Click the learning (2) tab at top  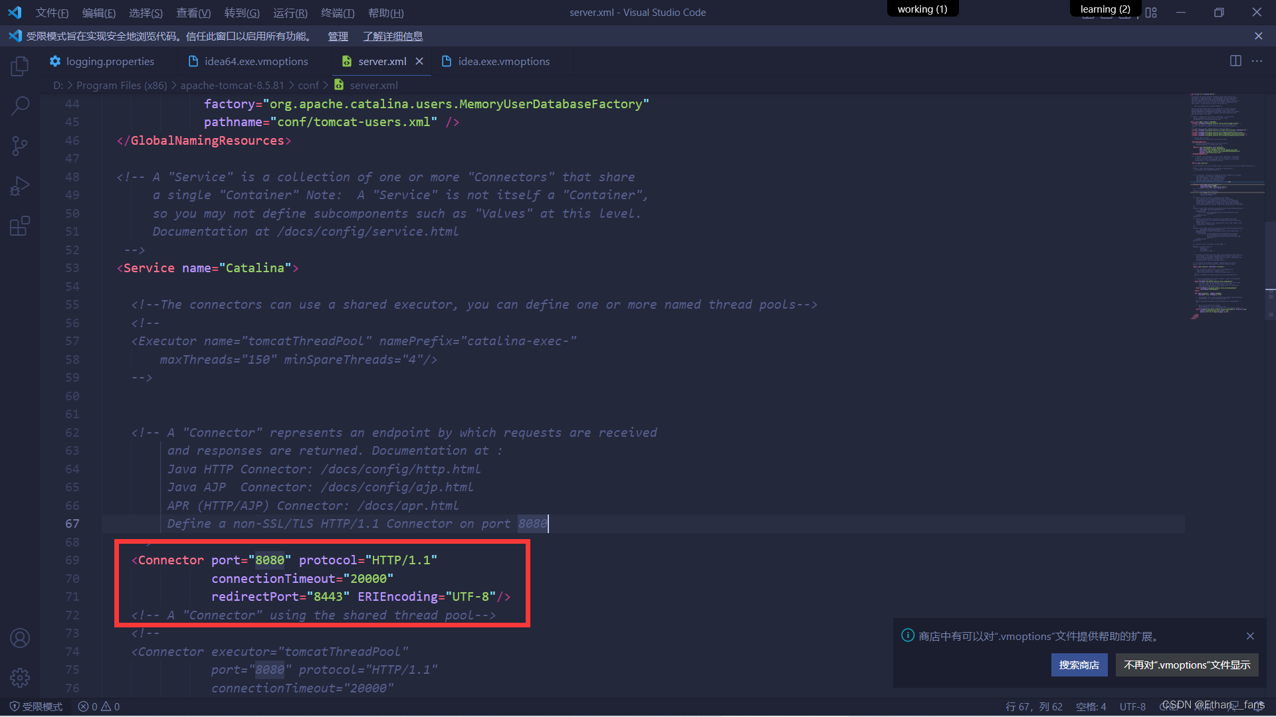pyautogui.click(x=1105, y=9)
